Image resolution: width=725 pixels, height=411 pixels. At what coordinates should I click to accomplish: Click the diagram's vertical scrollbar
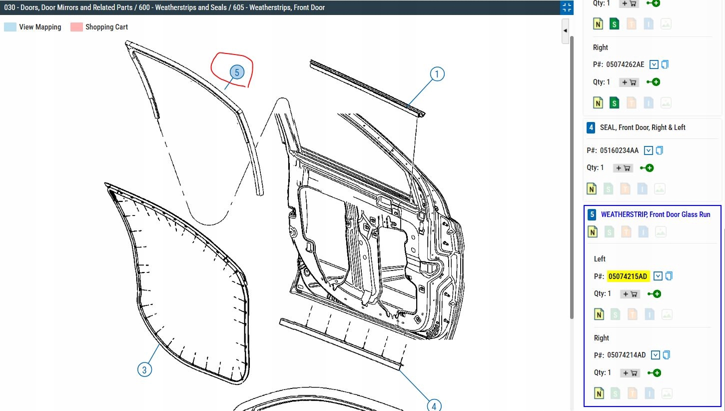click(x=572, y=175)
